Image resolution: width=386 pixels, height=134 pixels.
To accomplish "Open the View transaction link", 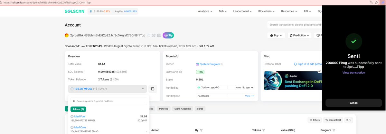I will point(354,73).
